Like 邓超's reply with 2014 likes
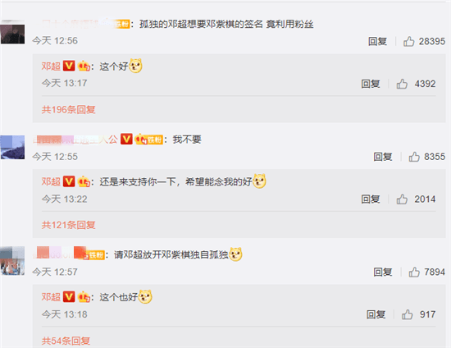The width and height of the screenshot is (451, 348). pos(402,199)
